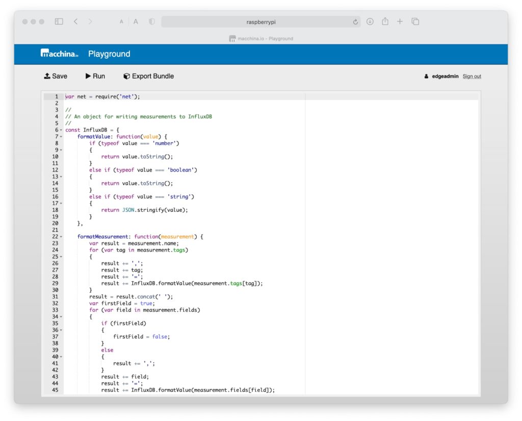Image resolution: width=522 pixels, height=421 pixels.
Task: Click the Sign out link
Action: pyautogui.click(x=472, y=76)
